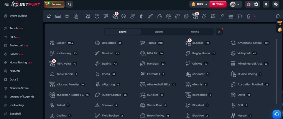Screen dimensions: 283x119
Task: Select Darts 18
Action: point(241,95)
